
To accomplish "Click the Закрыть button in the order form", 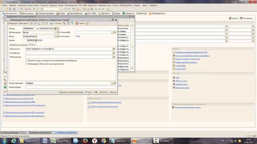I will (x=113, y=92).
